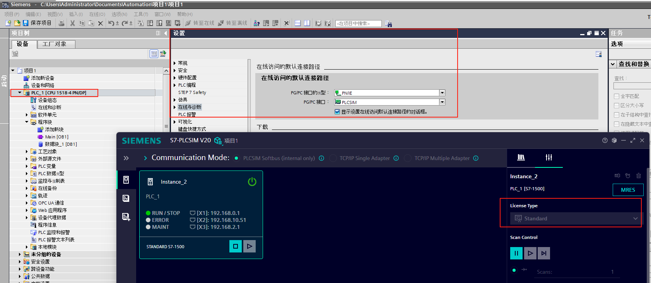Toggle 显示设置在线访问默认连接路径的对话框 checkbox
The height and width of the screenshot is (283, 651).
click(x=337, y=112)
